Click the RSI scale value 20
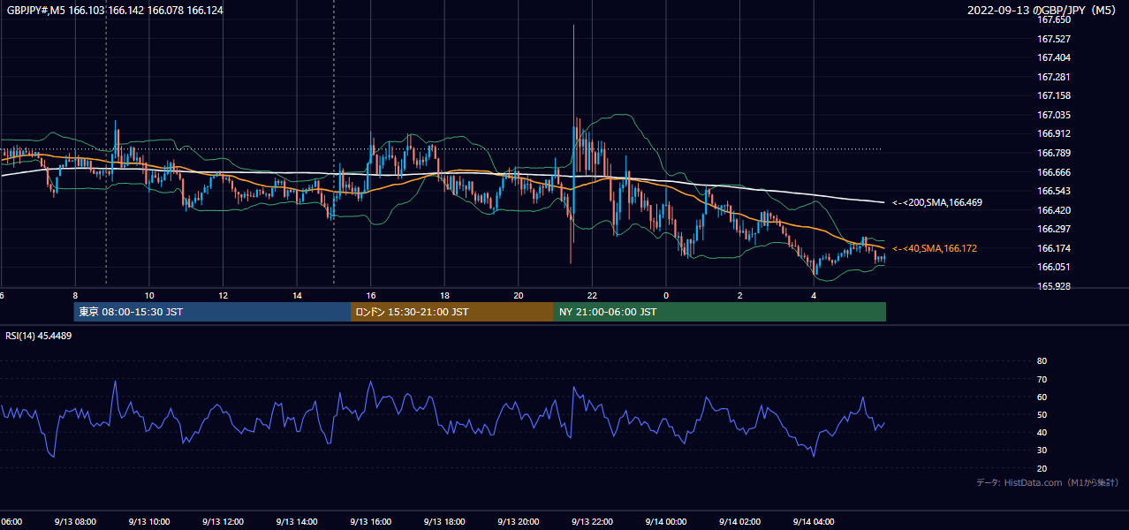This screenshot has height=530, width=1129. click(1042, 468)
